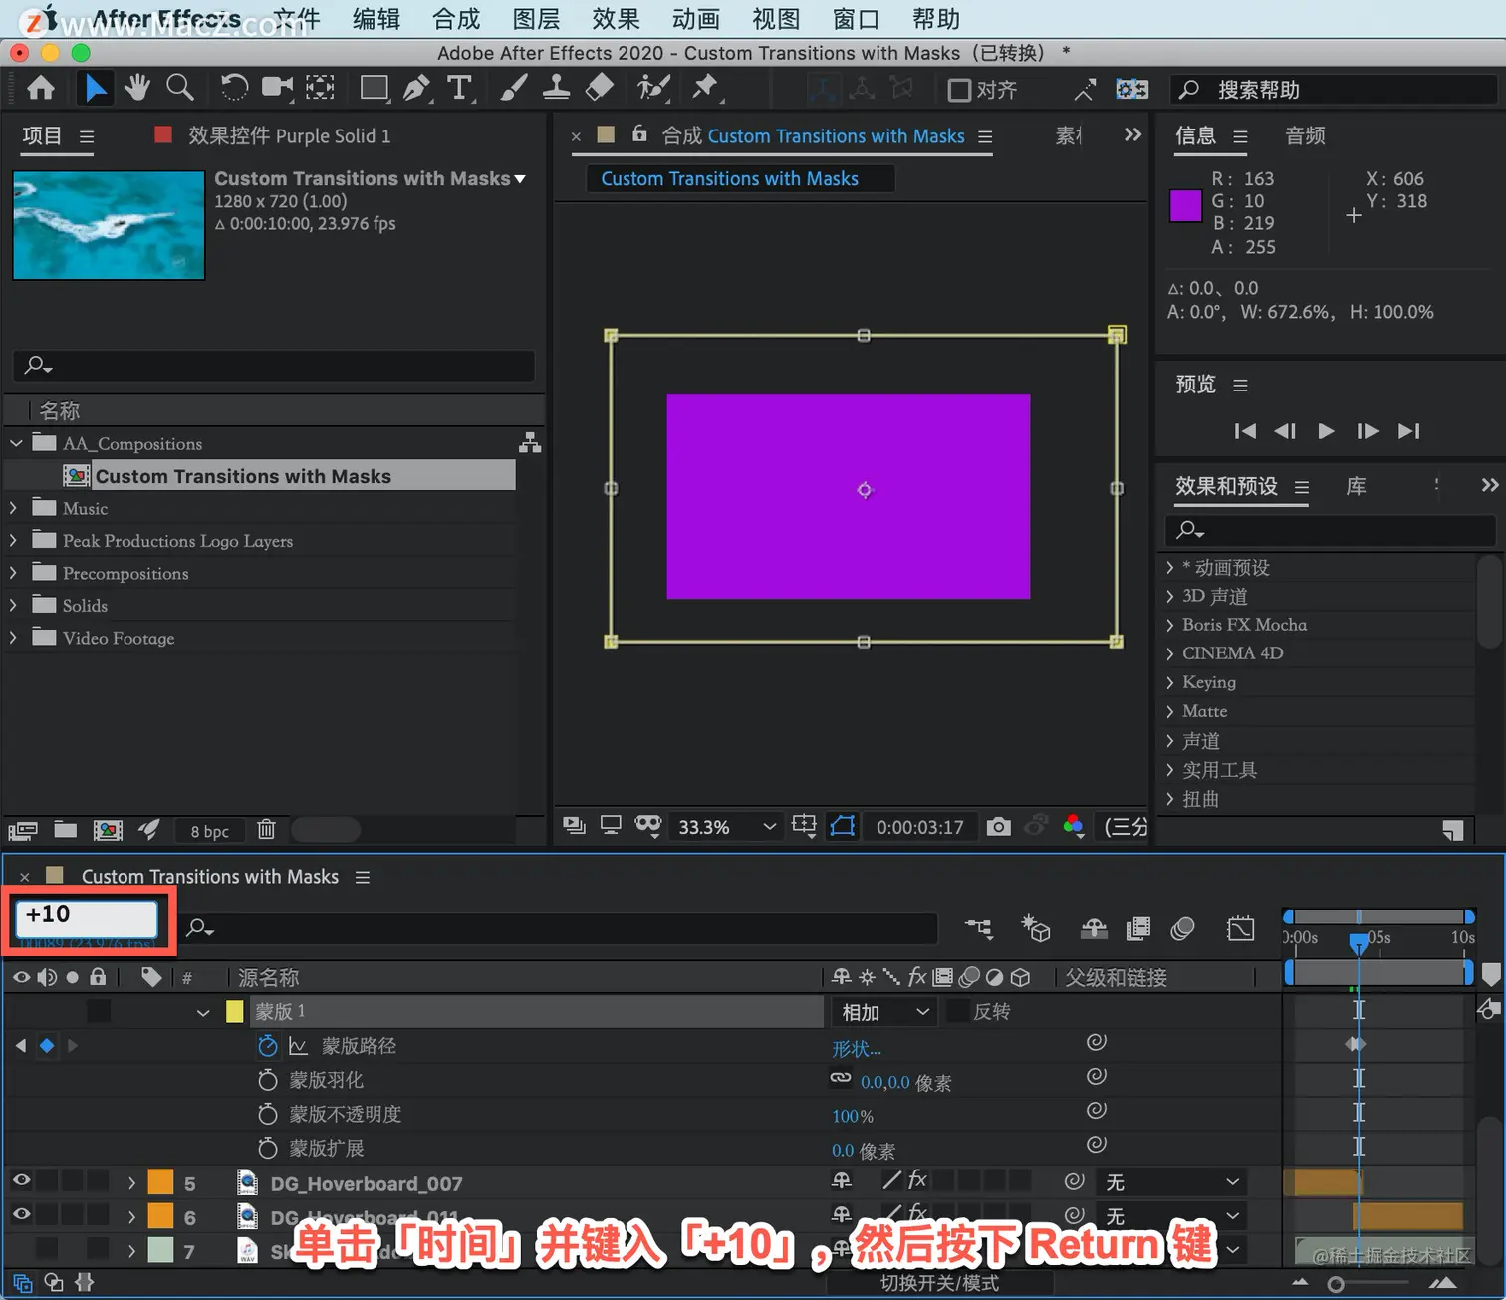The image size is (1506, 1300).
Task: Select the Pan Behind anchor tool
Action: 320,88
